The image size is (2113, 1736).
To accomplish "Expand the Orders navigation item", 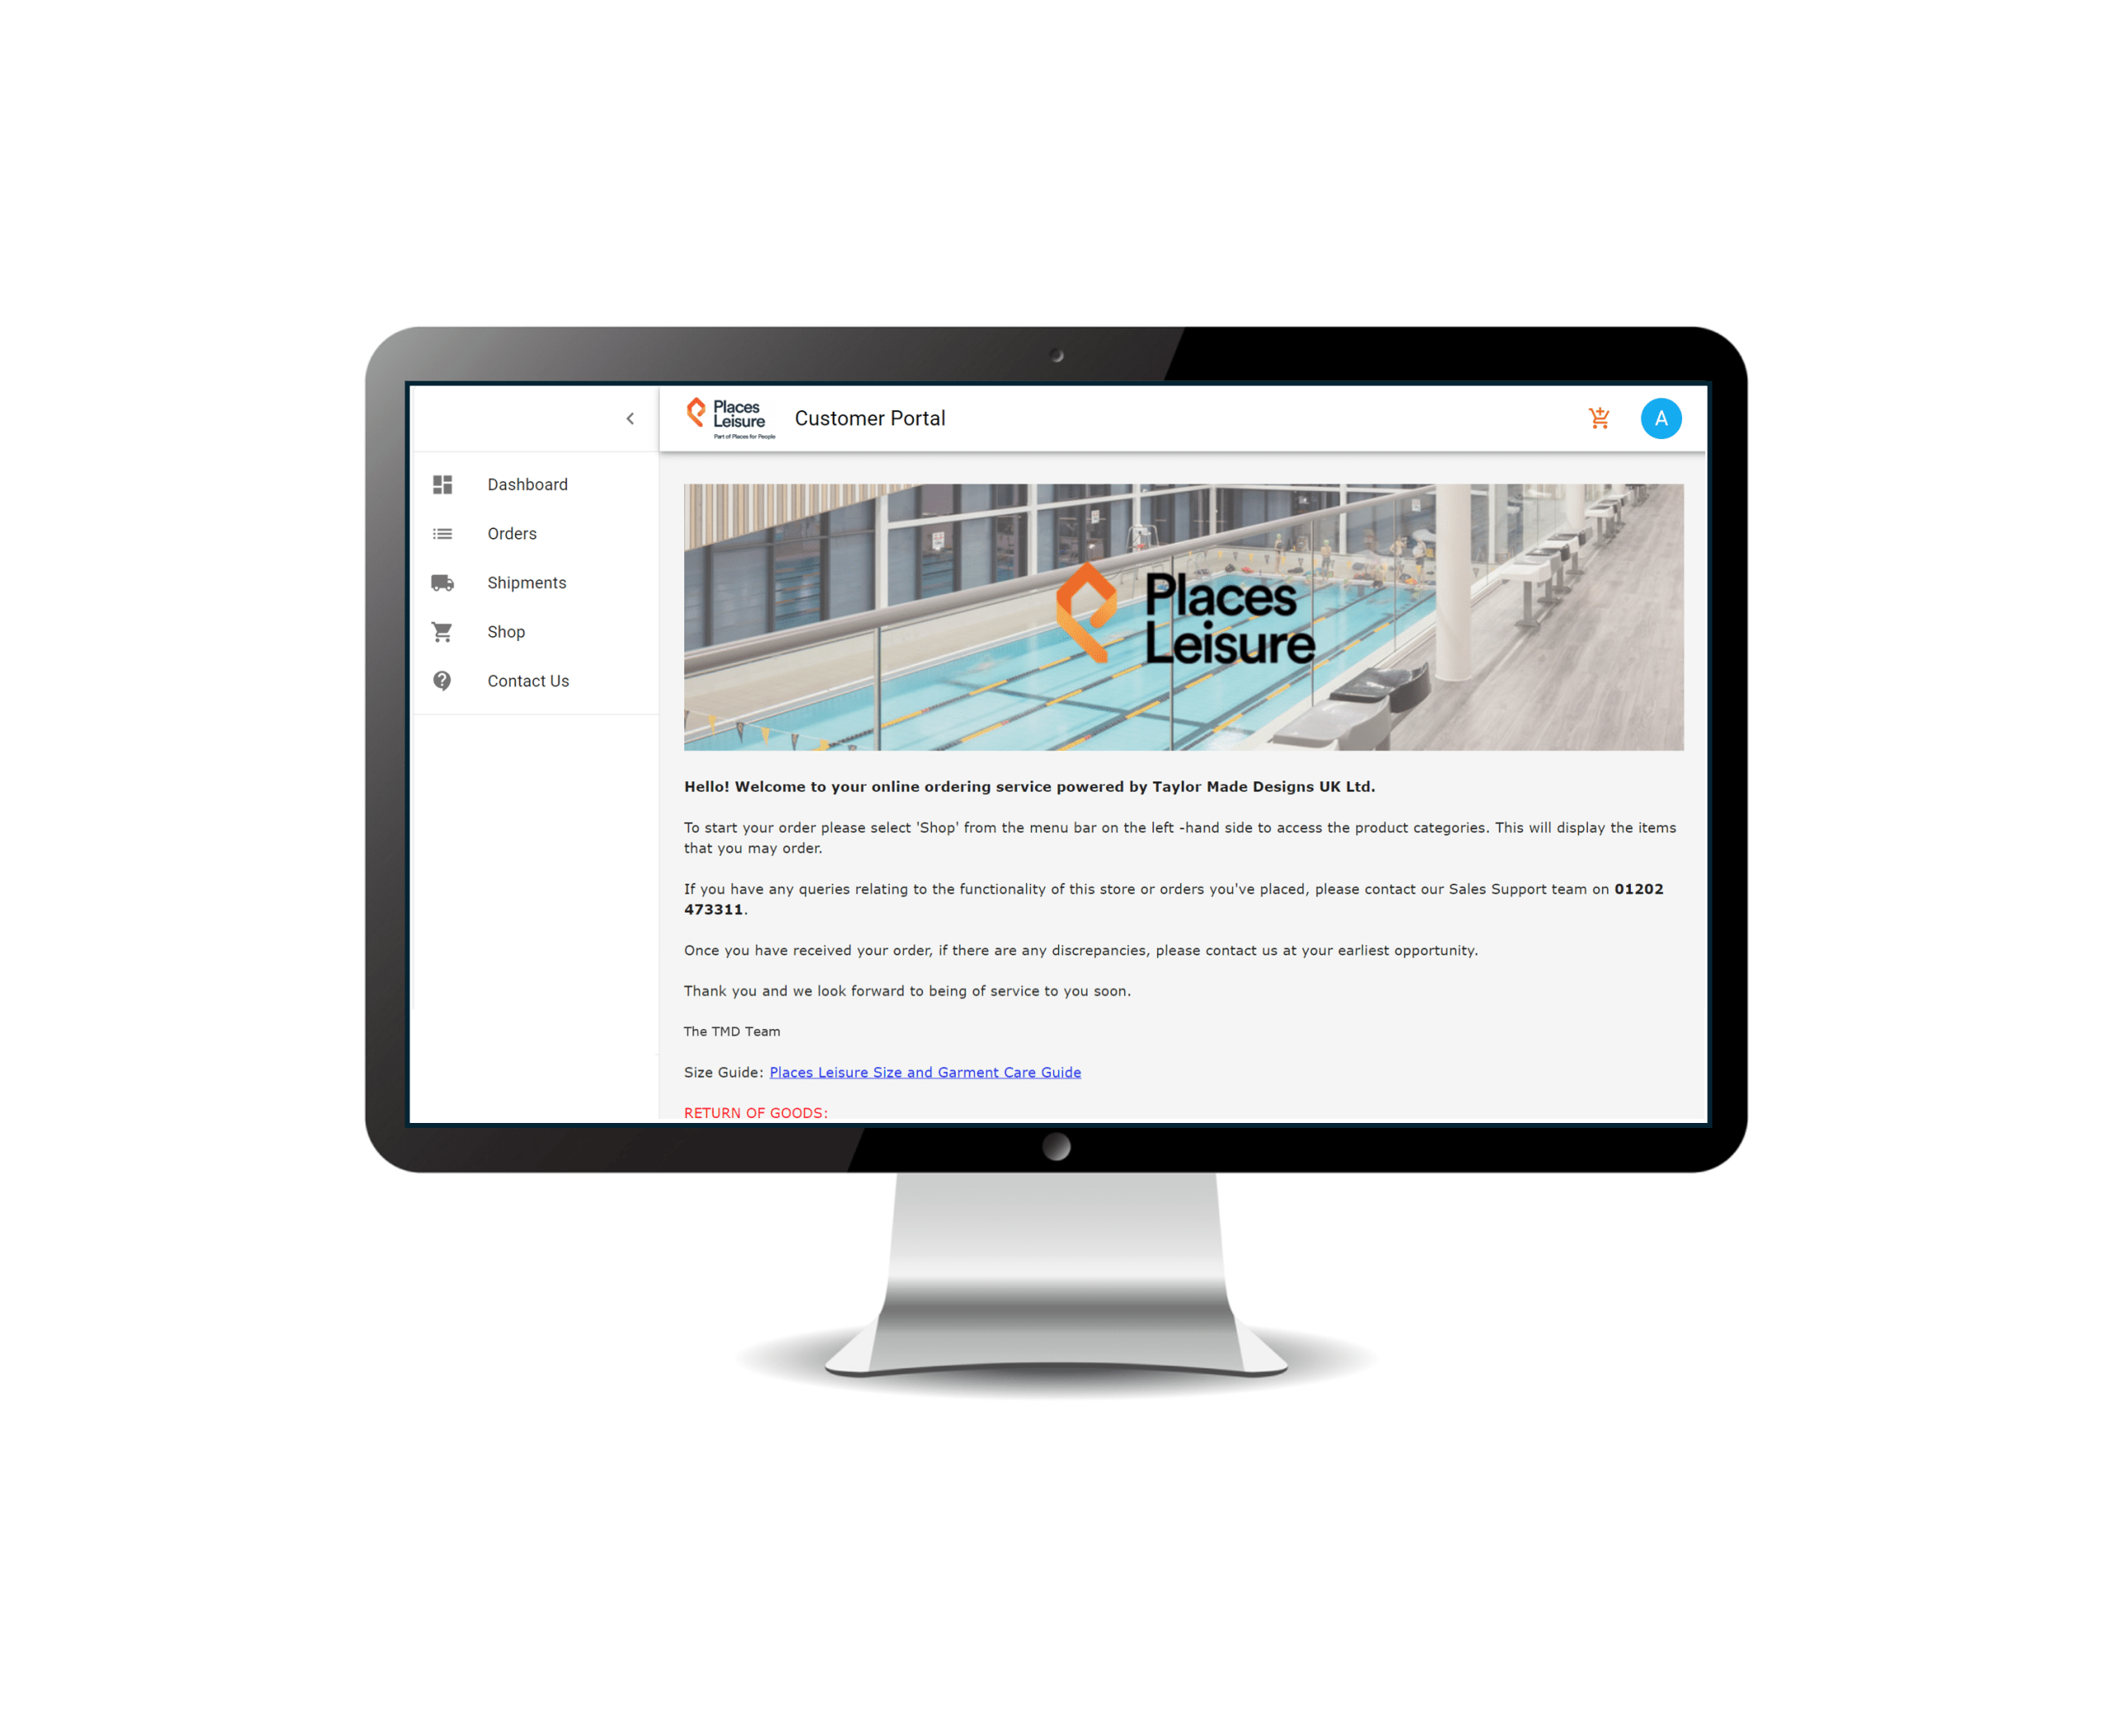I will (513, 531).
